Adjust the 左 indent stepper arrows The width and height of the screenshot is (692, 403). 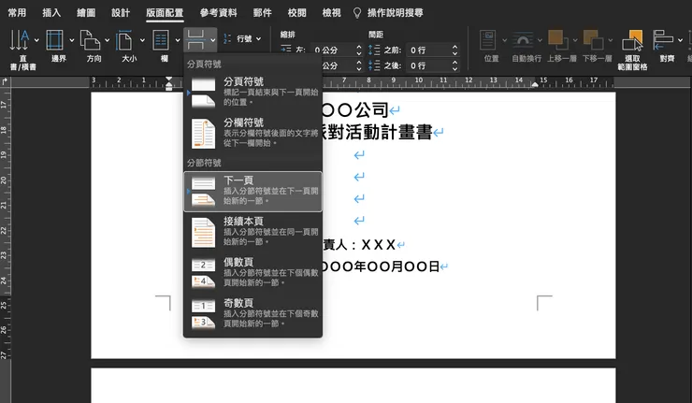click(359, 50)
